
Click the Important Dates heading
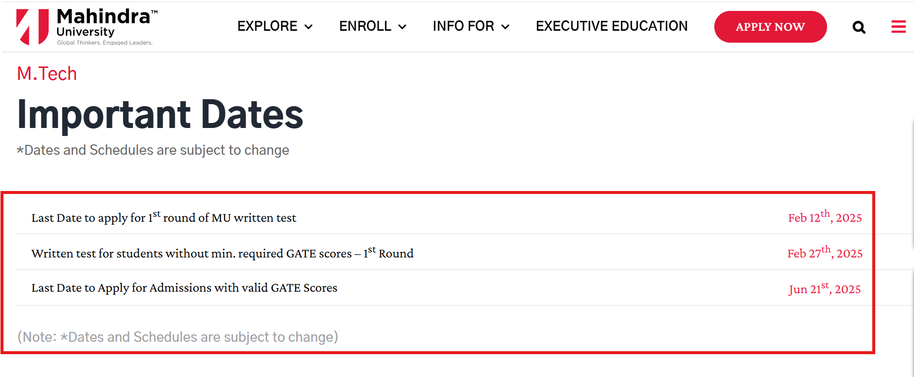coord(160,115)
